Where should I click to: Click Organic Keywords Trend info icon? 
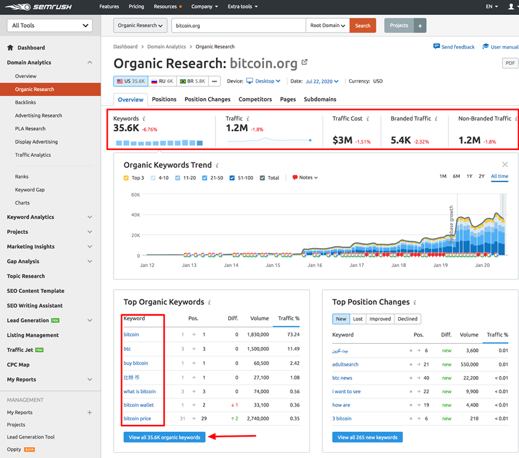click(217, 166)
